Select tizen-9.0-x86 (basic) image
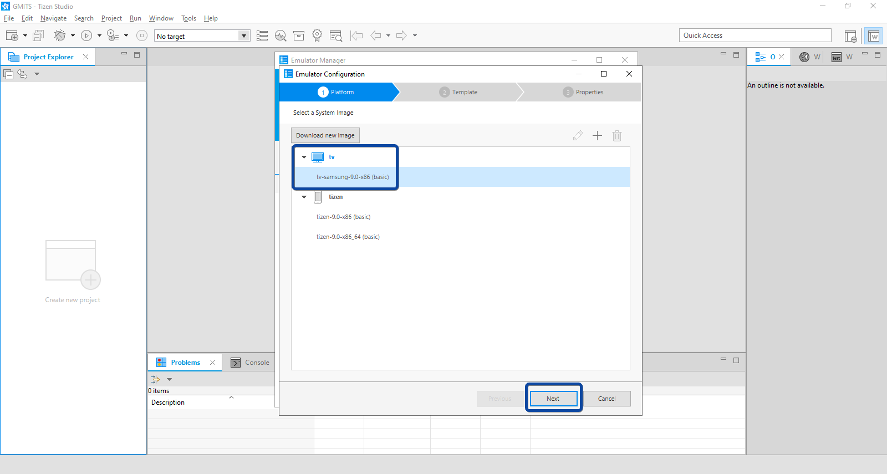This screenshot has height=474, width=887. 460,217
